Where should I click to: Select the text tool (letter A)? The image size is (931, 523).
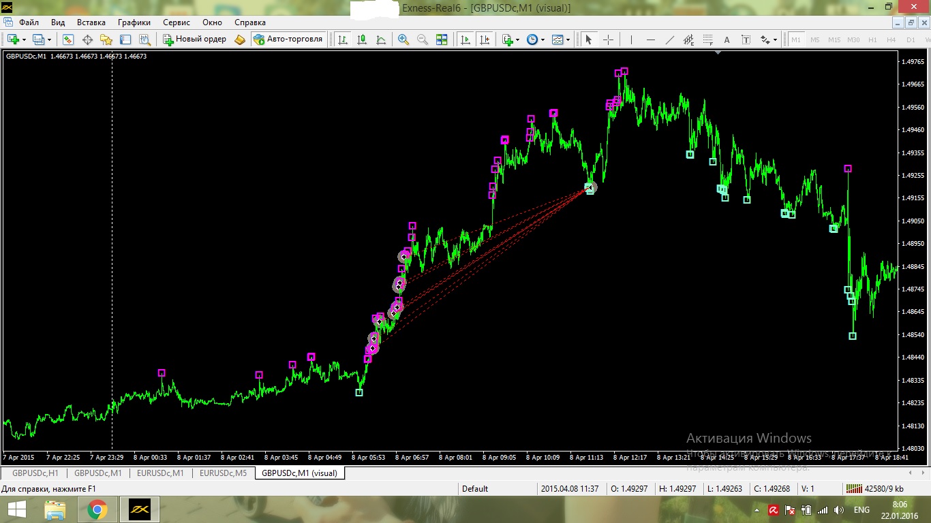pos(727,39)
